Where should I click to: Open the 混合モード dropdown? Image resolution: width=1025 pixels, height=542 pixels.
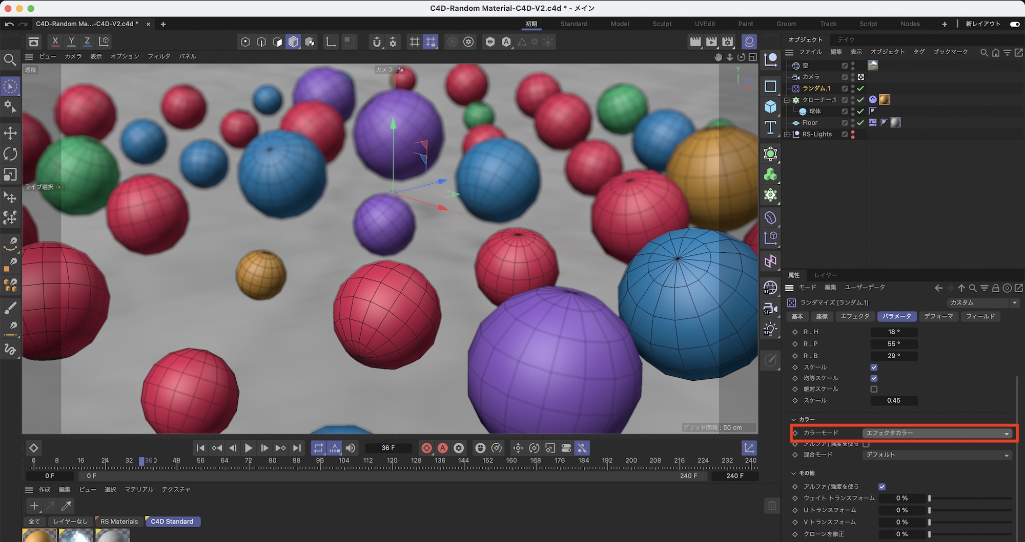point(937,455)
